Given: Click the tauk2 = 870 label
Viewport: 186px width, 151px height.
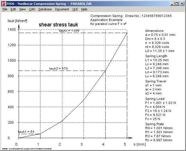Looking at the screenshot, I should tap(58, 68).
